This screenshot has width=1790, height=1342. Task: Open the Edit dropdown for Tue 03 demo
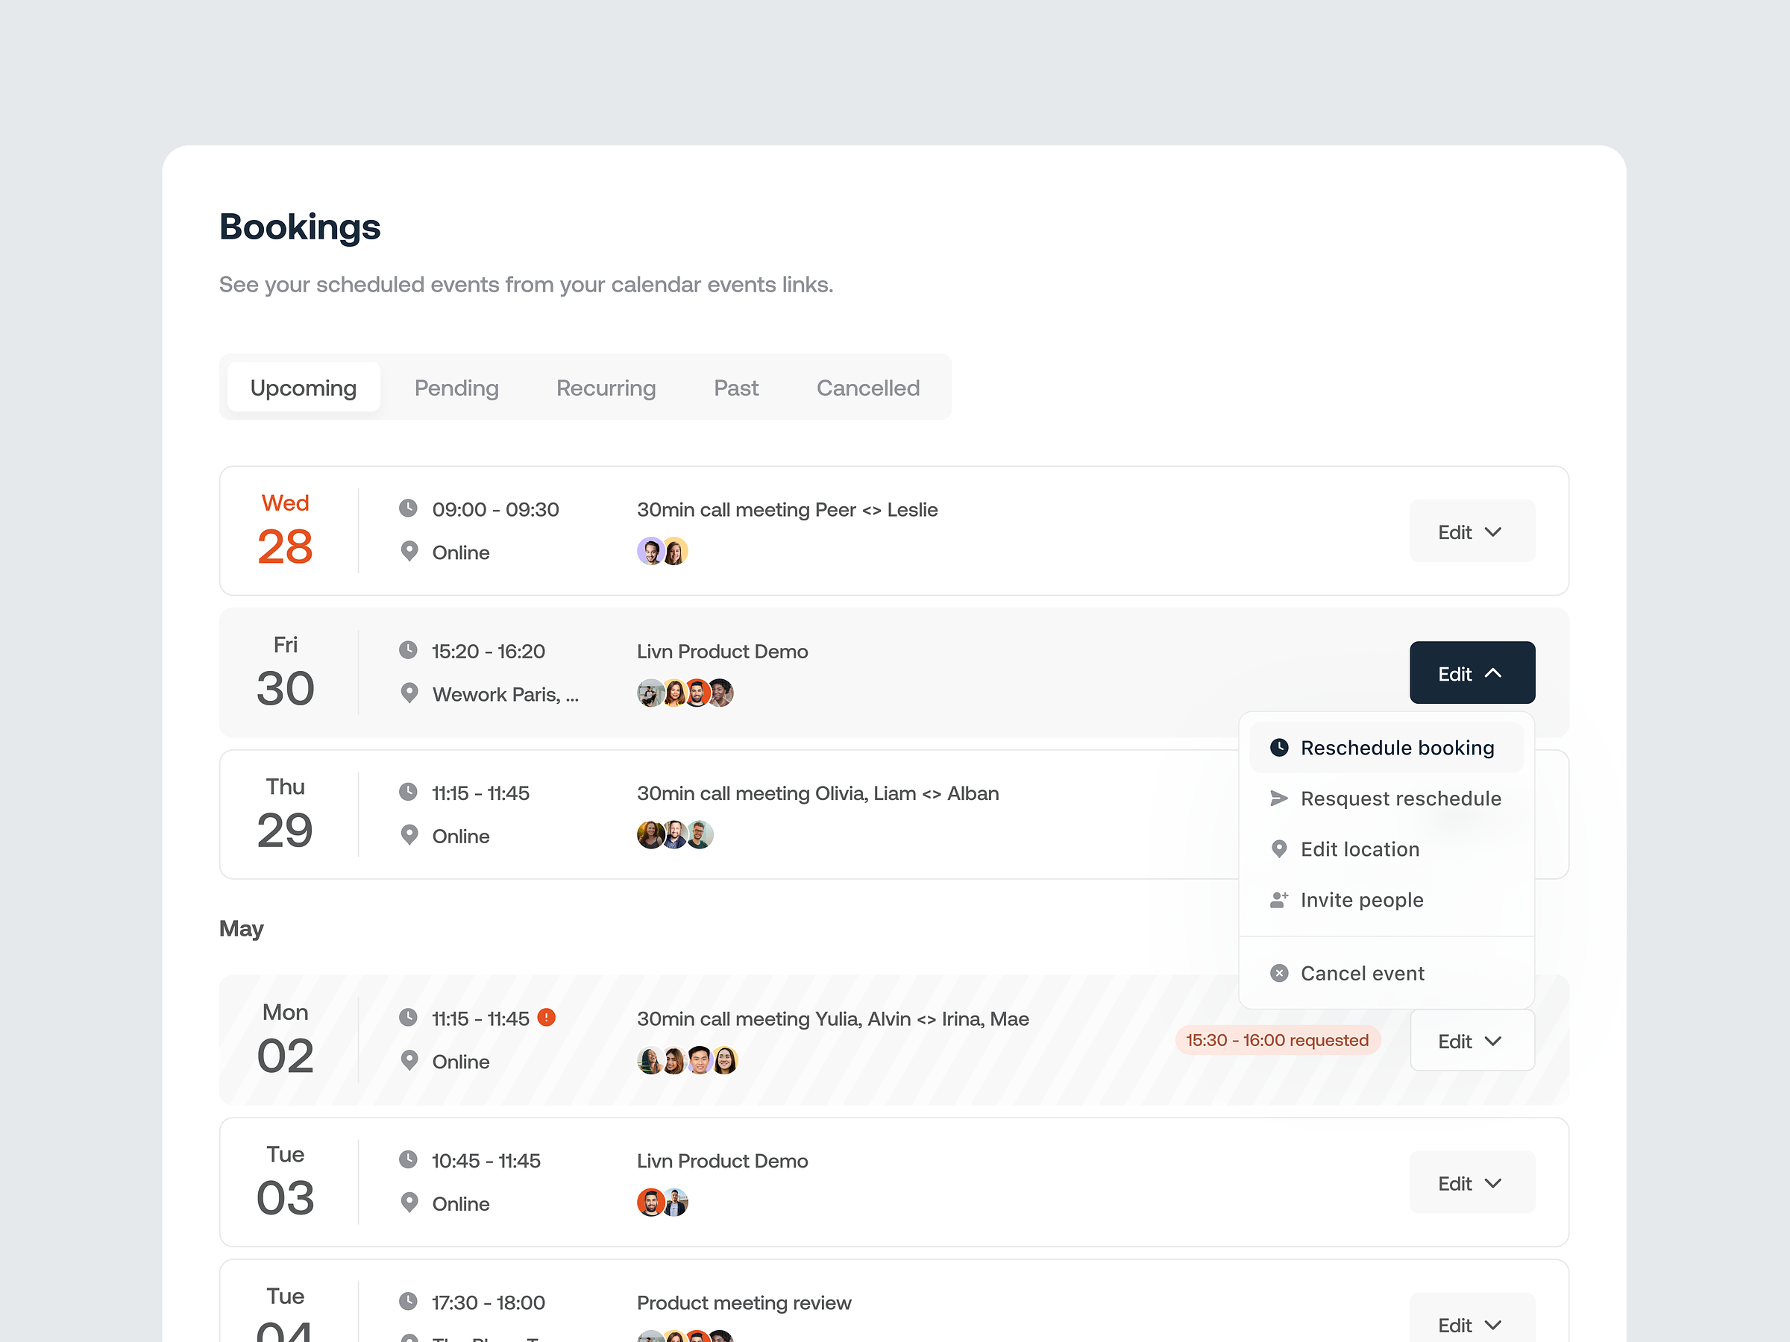tap(1472, 1182)
